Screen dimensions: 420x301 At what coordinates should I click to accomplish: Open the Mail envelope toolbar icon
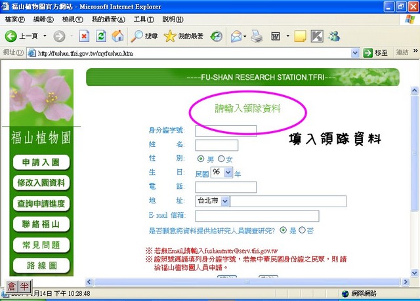click(x=235, y=36)
